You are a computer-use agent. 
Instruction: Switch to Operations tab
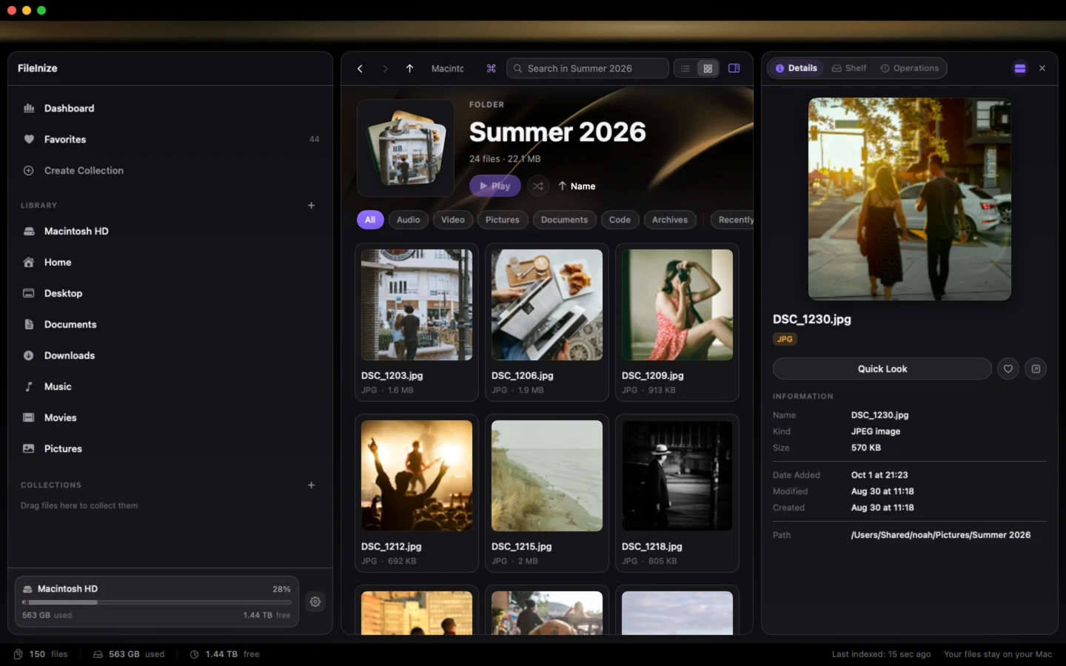pyautogui.click(x=910, y=68)
